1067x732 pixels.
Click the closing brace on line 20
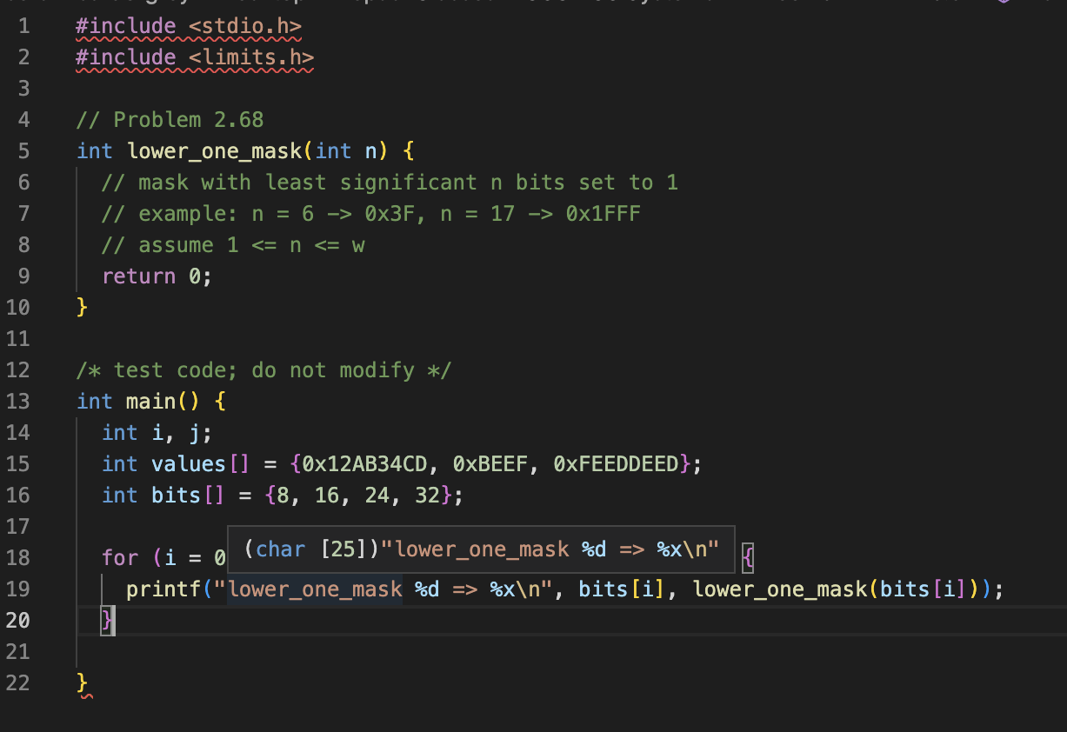pyautogui.click(x=106, y=620)
